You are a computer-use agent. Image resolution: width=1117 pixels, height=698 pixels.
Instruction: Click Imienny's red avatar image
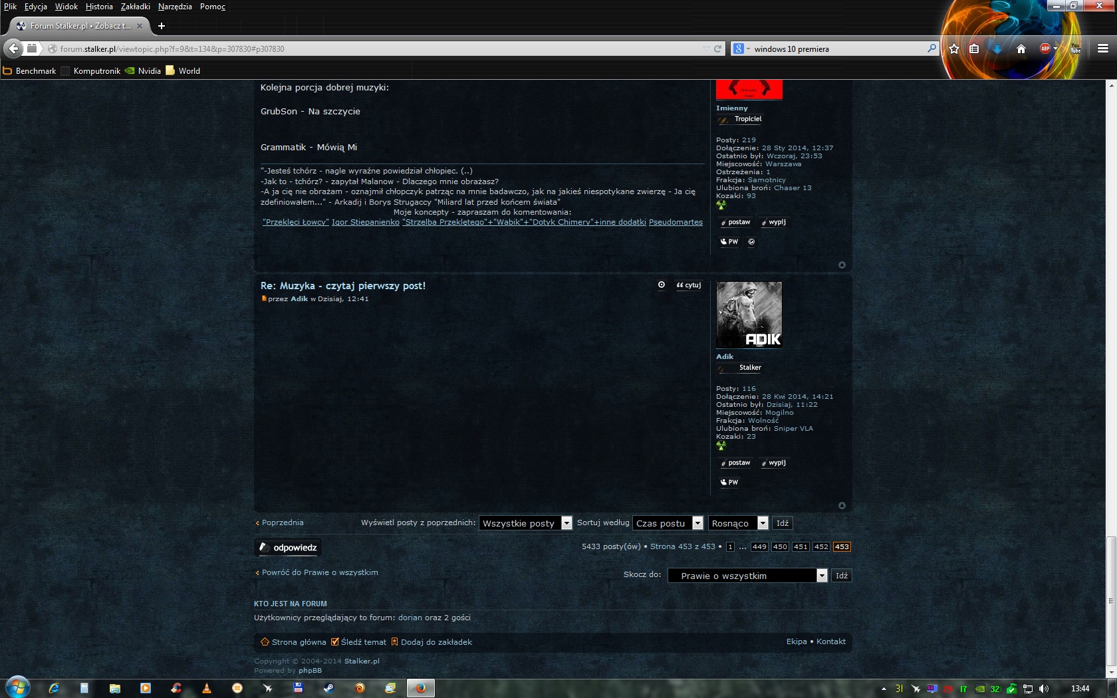pos(749,89)
